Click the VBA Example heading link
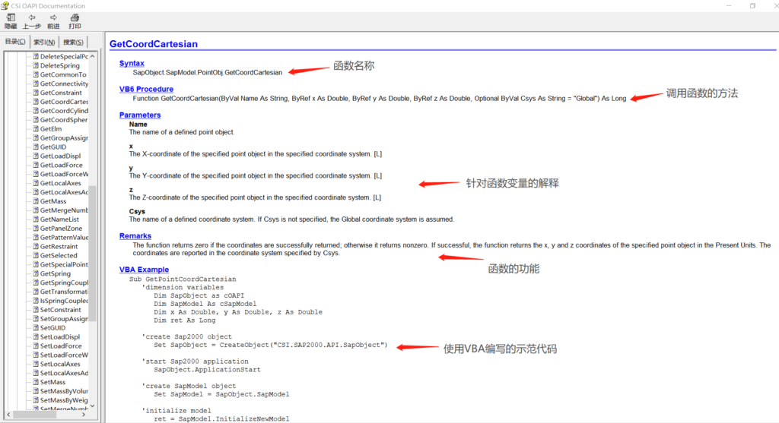 [x=144, y=270]
